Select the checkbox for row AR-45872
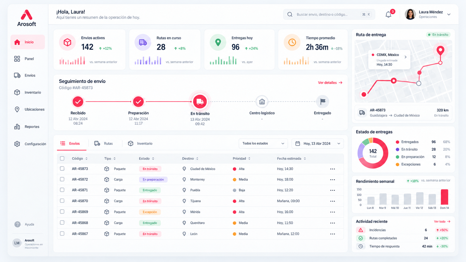466x262 pixels. 62,179
